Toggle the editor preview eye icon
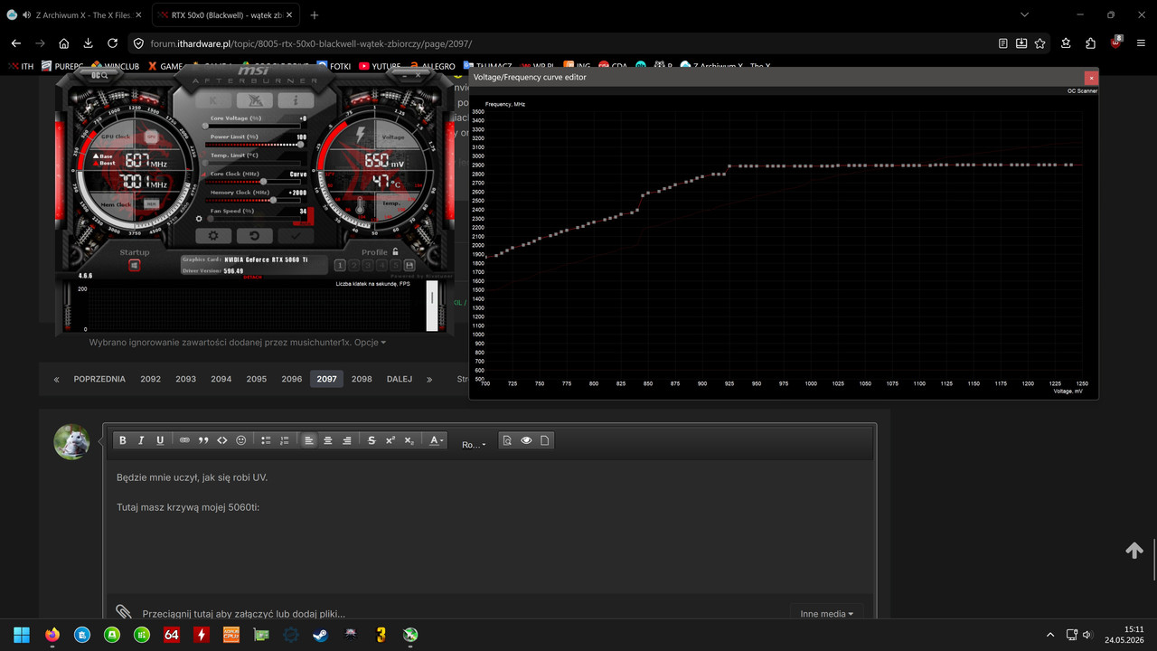The height and width of the screenshot is (651, 1157). point(526,440)
